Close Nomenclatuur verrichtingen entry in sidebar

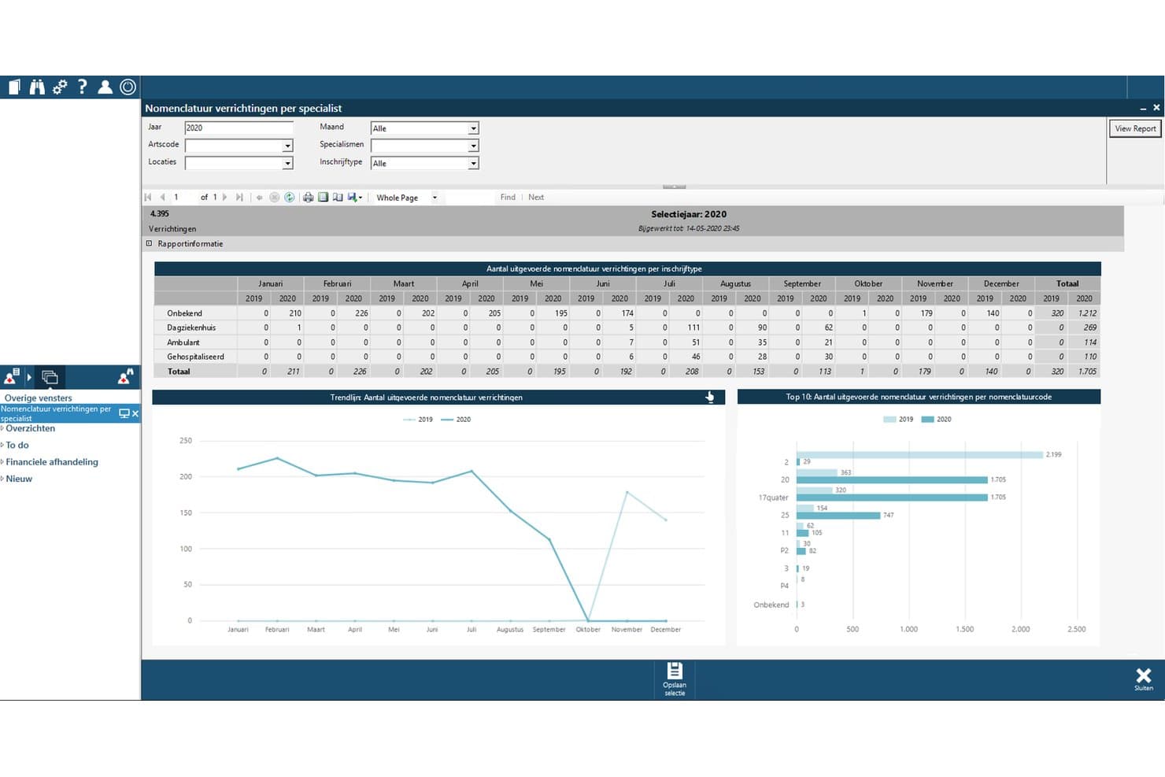tap(135, 413)
